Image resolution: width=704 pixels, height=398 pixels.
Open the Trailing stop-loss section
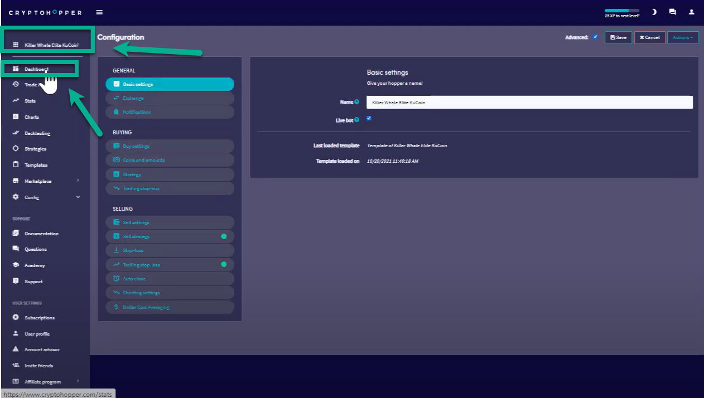click(170, 265)
